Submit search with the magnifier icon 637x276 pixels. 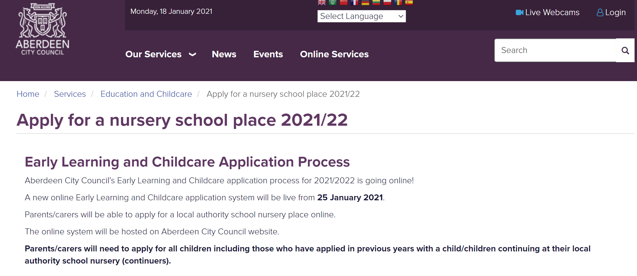[625, 50]
